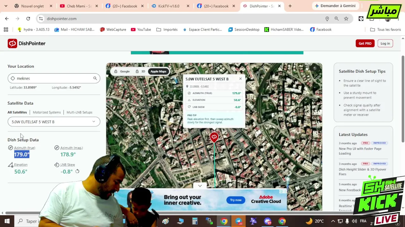Click the 178.9° magnetic azimuth value

click(68, 154)
